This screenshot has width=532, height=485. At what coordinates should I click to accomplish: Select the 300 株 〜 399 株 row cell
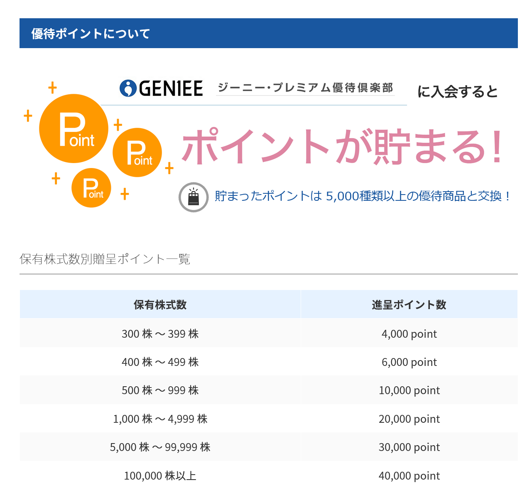point(160,334)
